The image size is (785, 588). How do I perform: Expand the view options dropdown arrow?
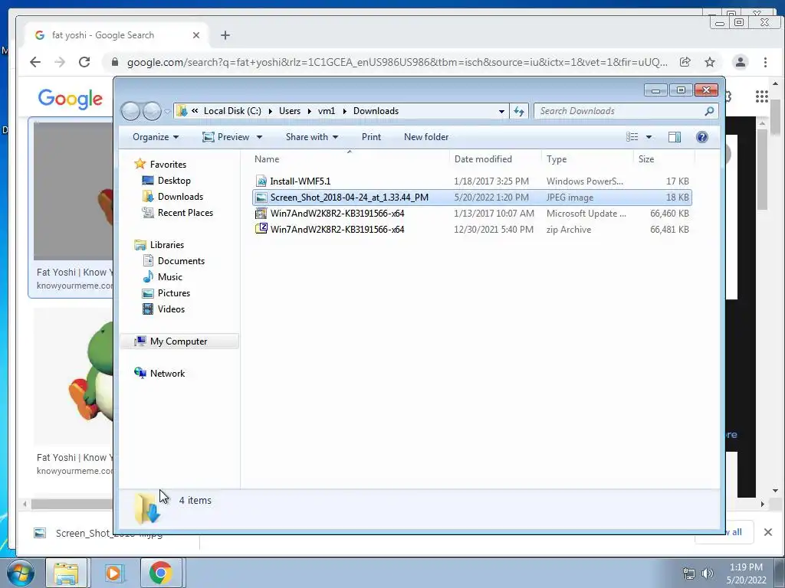(x=649, y=137)
